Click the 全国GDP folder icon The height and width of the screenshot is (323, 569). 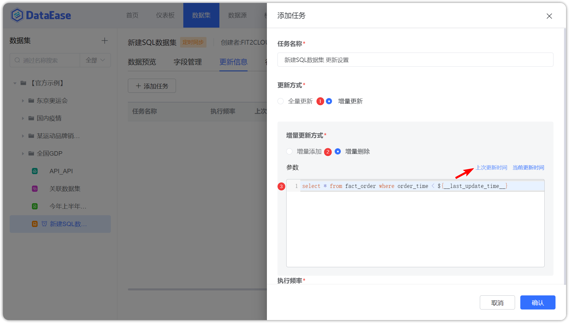click(x=31, y=154)
